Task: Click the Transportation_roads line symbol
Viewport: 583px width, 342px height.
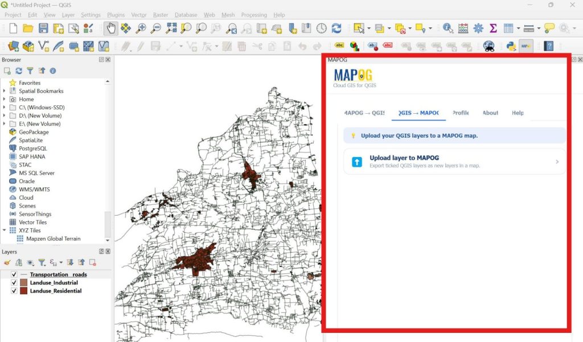Action: (x=24, y=274)
